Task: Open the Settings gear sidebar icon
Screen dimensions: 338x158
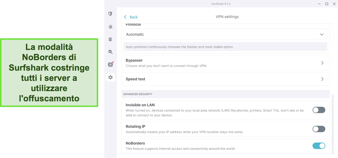Action: [110, 77]
